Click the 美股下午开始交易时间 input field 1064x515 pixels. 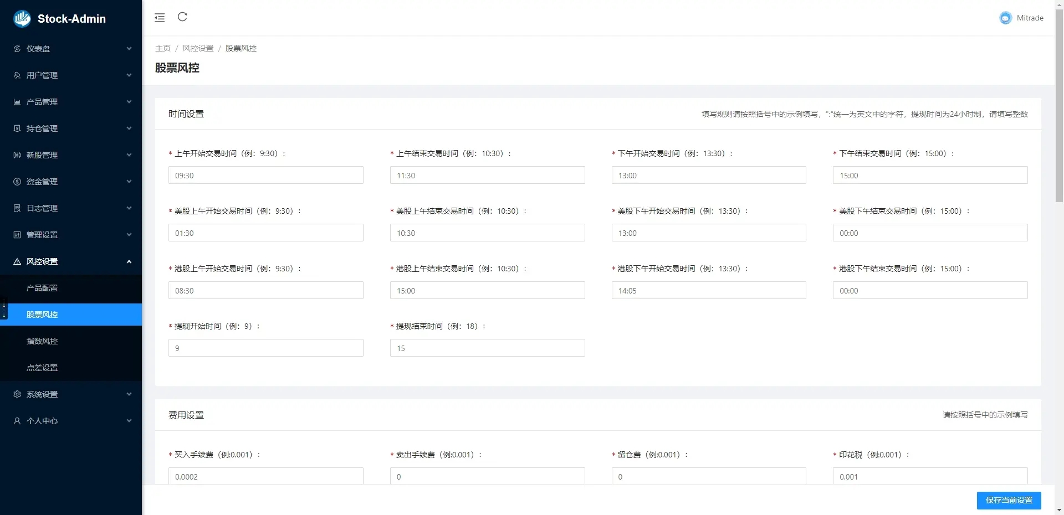click(709, 233)
